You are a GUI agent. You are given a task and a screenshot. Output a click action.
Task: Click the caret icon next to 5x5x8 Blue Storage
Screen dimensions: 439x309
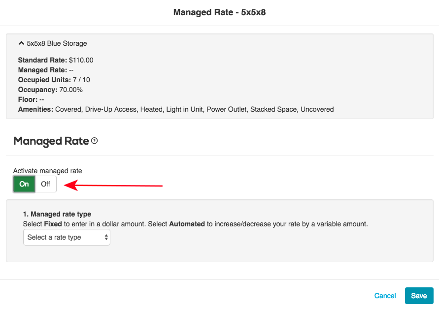[21, 43]
